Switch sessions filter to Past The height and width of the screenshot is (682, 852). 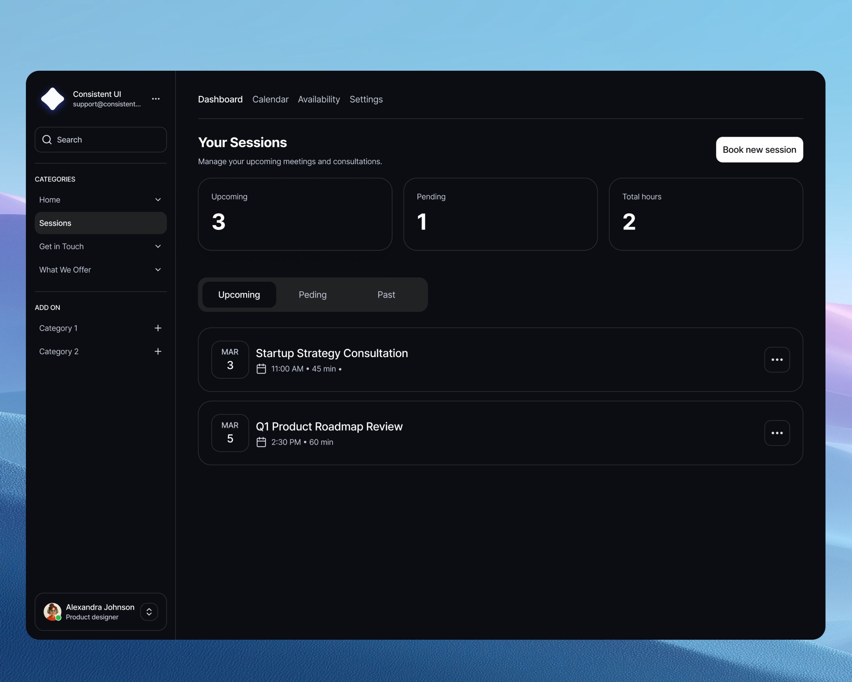[x=386, y=294]
